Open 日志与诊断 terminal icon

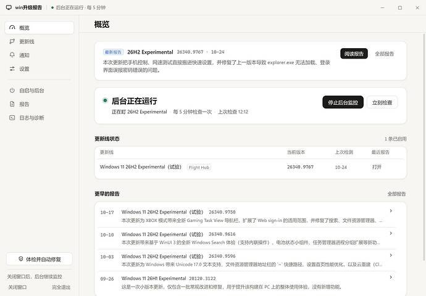(x=12, y=118)
